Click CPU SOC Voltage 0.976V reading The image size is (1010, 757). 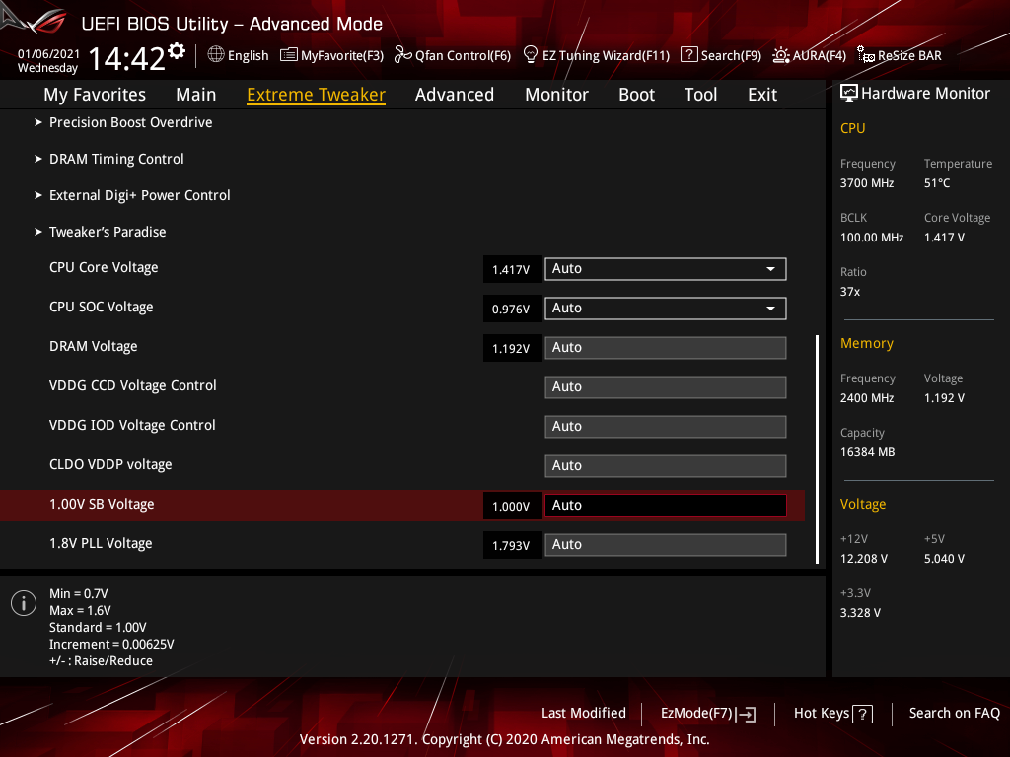coord(511,309)
